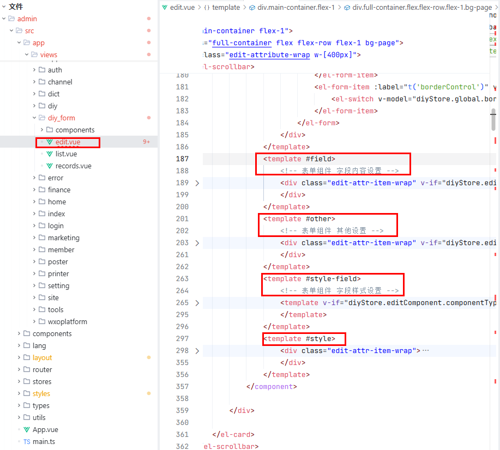Click the editor vertical scrollbar thumb
Viewport: 500px width, 450px height.
click(493, 119)
